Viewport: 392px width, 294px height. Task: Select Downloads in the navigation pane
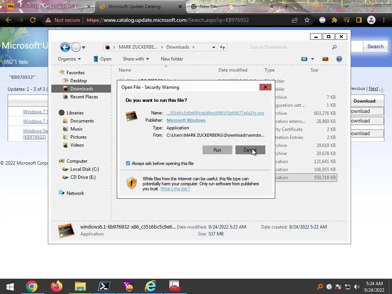point(81,89)
